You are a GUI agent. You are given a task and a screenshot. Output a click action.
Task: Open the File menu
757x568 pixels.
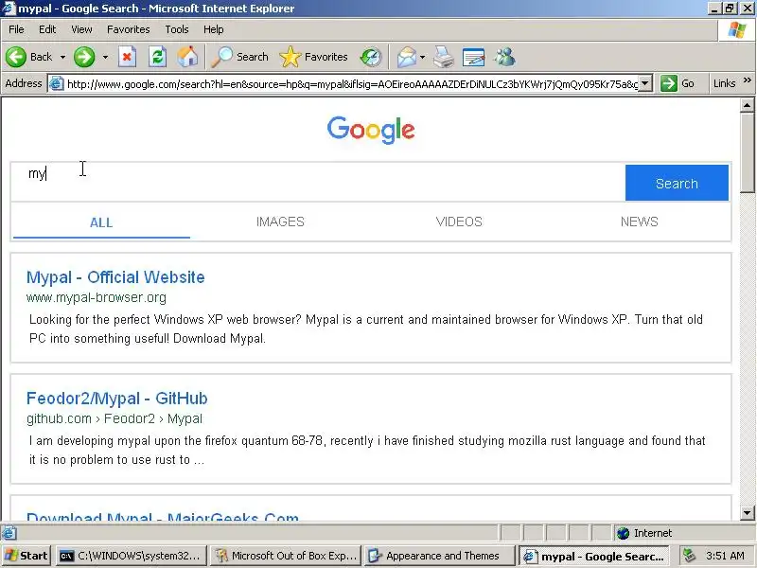coord(16,29)
